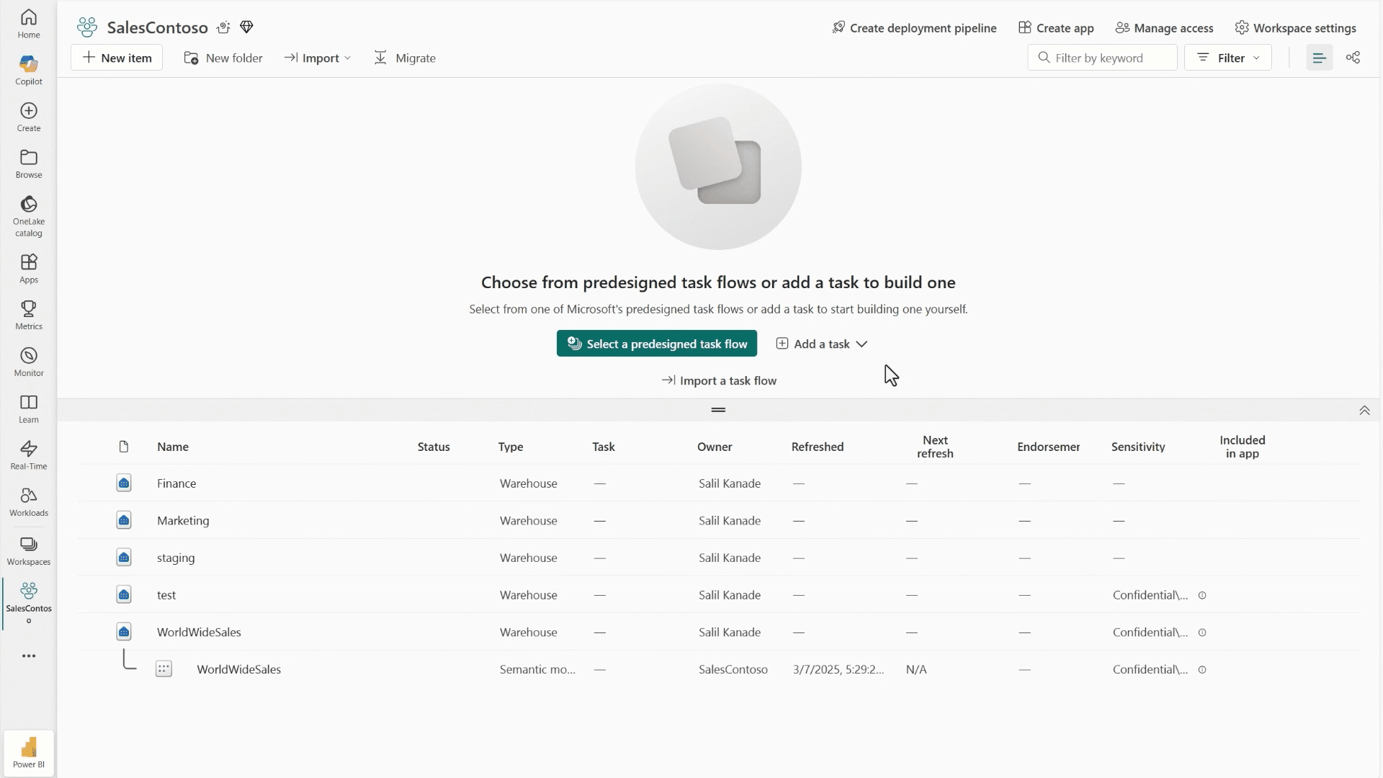The height and width of the screenshot is (778, 1383).
Task: Expand the Add a task dropdown
Action: tap(822, 344)
